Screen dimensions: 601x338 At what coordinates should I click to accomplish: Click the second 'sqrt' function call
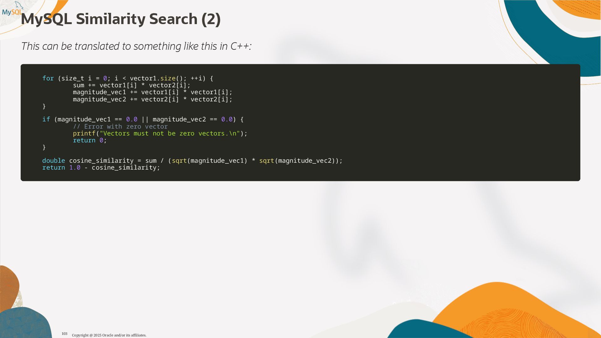[266, 161]
